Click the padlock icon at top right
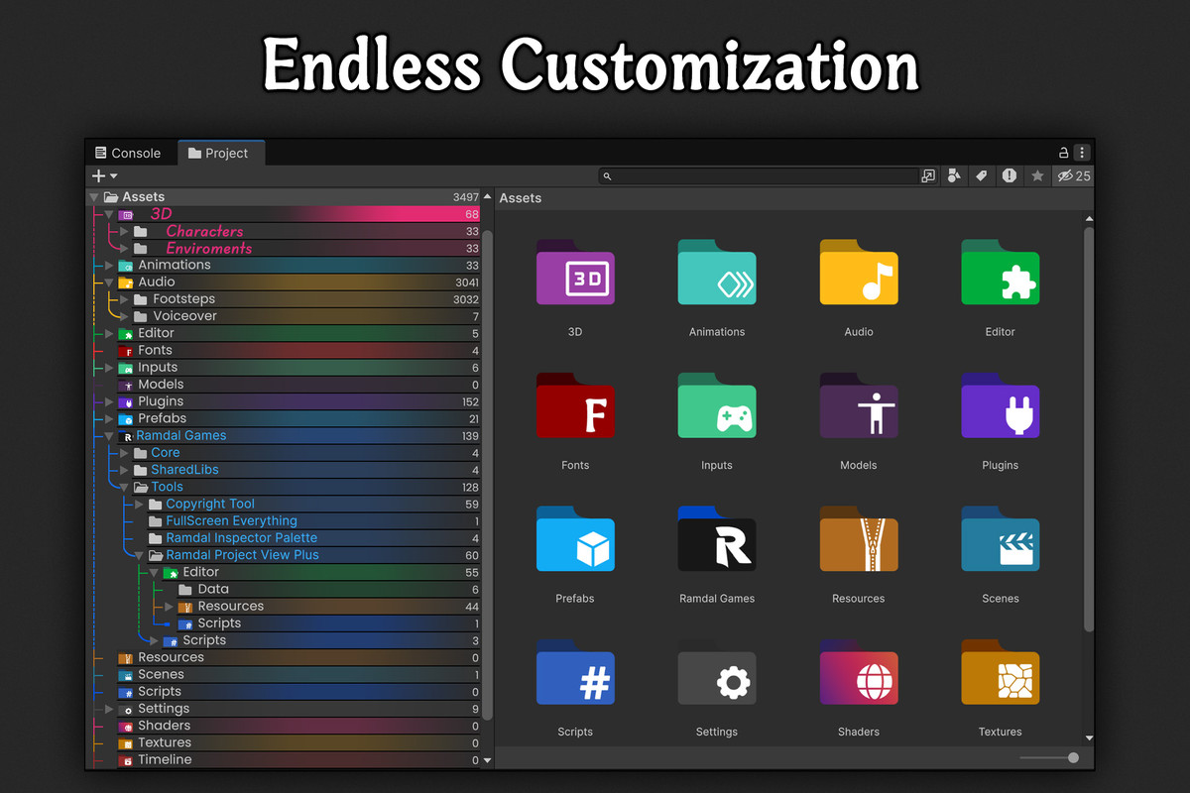The height and width of the screenshot is (793, 1190). pos(1062,153)
